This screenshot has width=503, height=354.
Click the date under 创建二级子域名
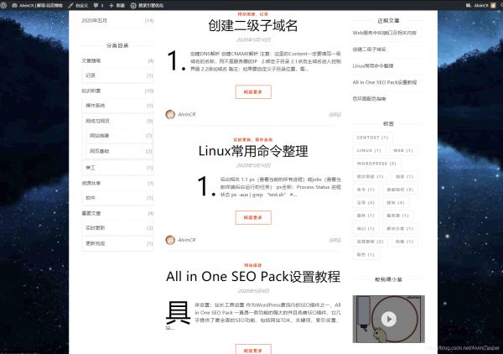(253, 39)
